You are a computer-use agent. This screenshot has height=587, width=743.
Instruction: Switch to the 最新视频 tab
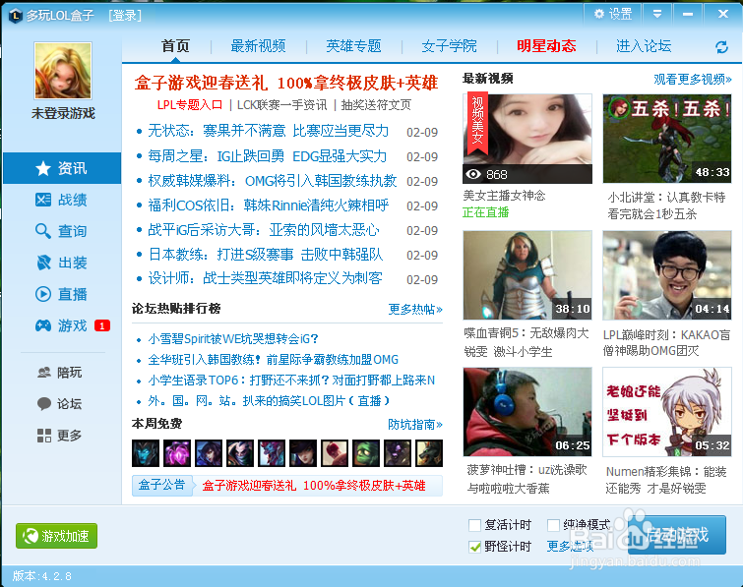(x=258, y=46)
